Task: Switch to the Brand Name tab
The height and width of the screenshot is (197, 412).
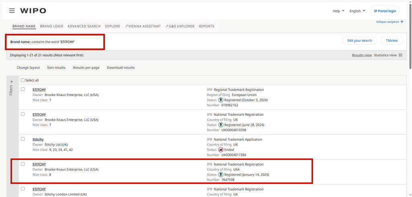Action: click(x=24, y=26)
